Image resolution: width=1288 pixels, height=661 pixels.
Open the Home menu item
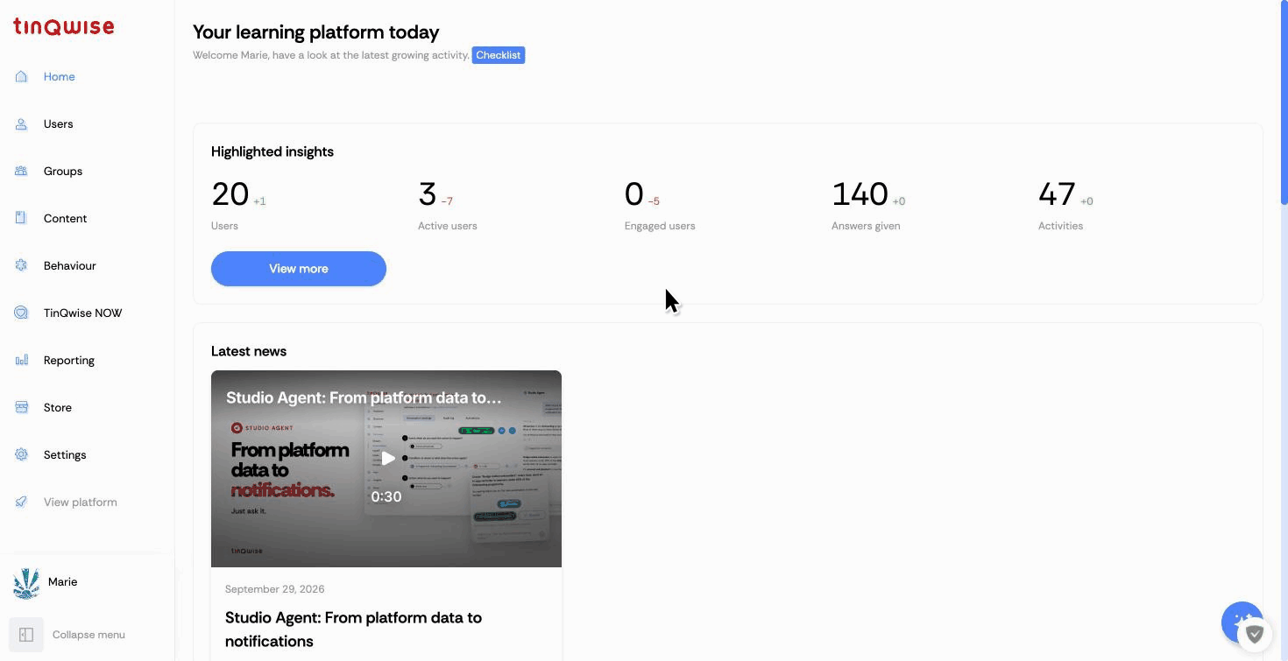coord(60,77)
